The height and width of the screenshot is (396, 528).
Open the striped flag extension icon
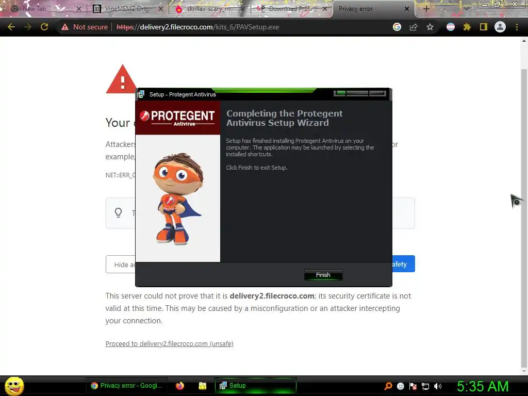tap(450, 27)
